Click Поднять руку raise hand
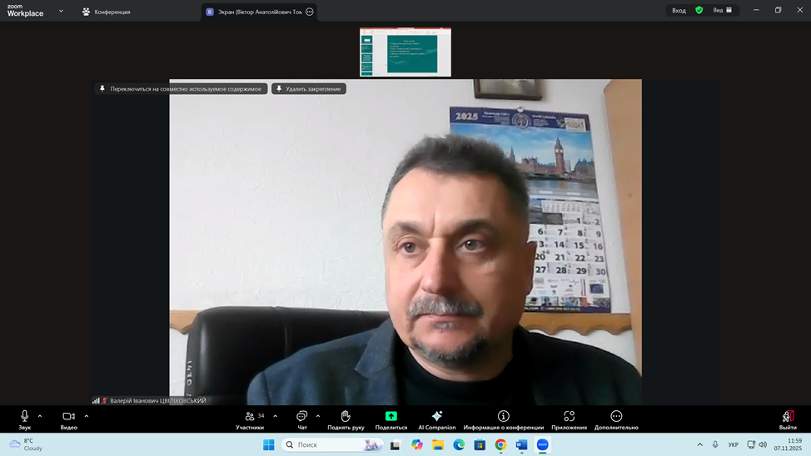This screenshot has height=456, width=811. [346, 420]
